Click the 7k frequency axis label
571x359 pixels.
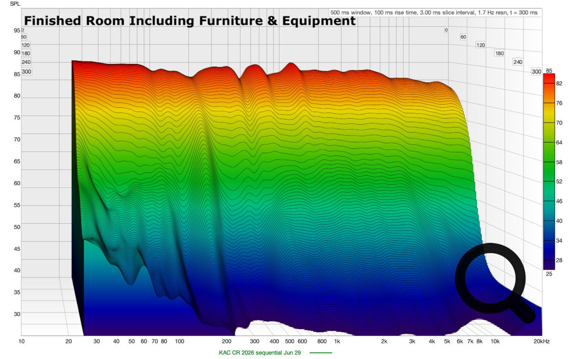(470, 342)
